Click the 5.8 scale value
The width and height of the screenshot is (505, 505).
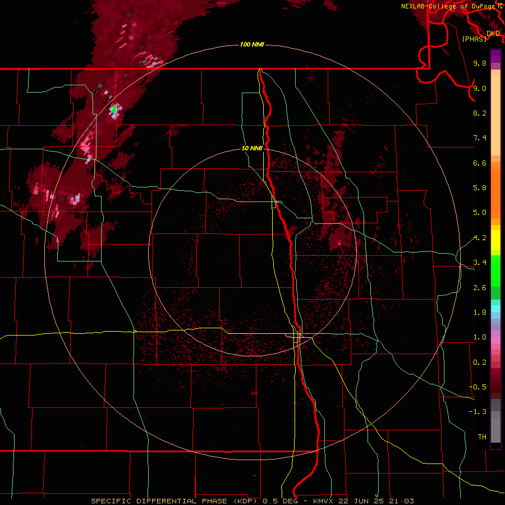[x=480, y=188]
